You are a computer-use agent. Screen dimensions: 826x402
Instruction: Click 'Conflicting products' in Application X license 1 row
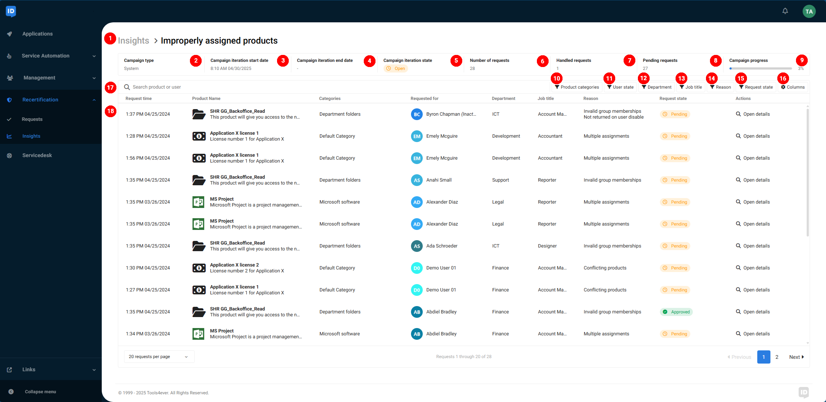pos(605,290)
